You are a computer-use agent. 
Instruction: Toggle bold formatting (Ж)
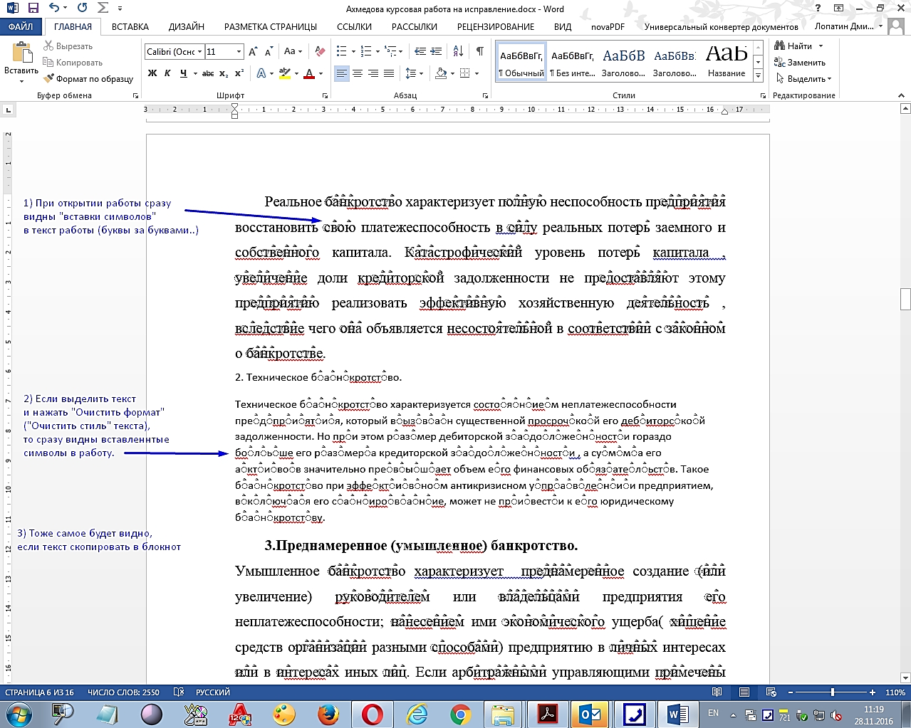152,73
